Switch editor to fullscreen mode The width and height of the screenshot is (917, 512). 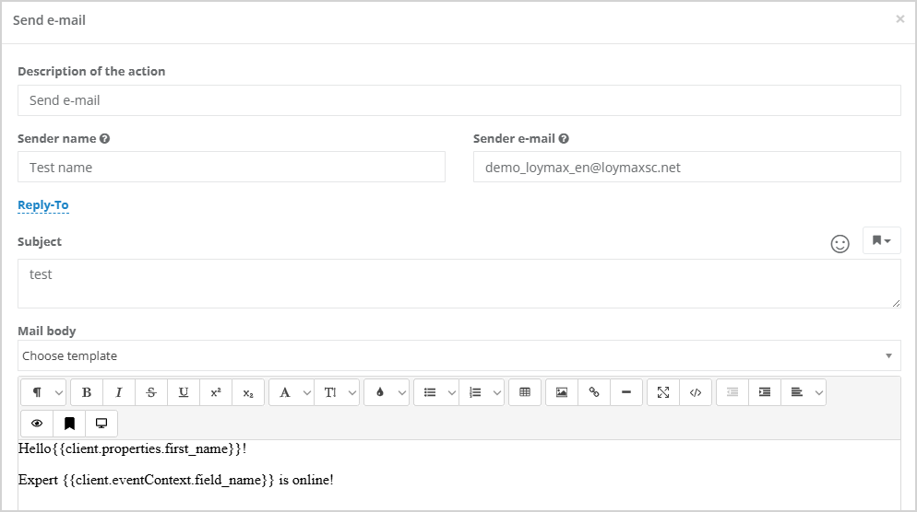(x=663, y=392)
